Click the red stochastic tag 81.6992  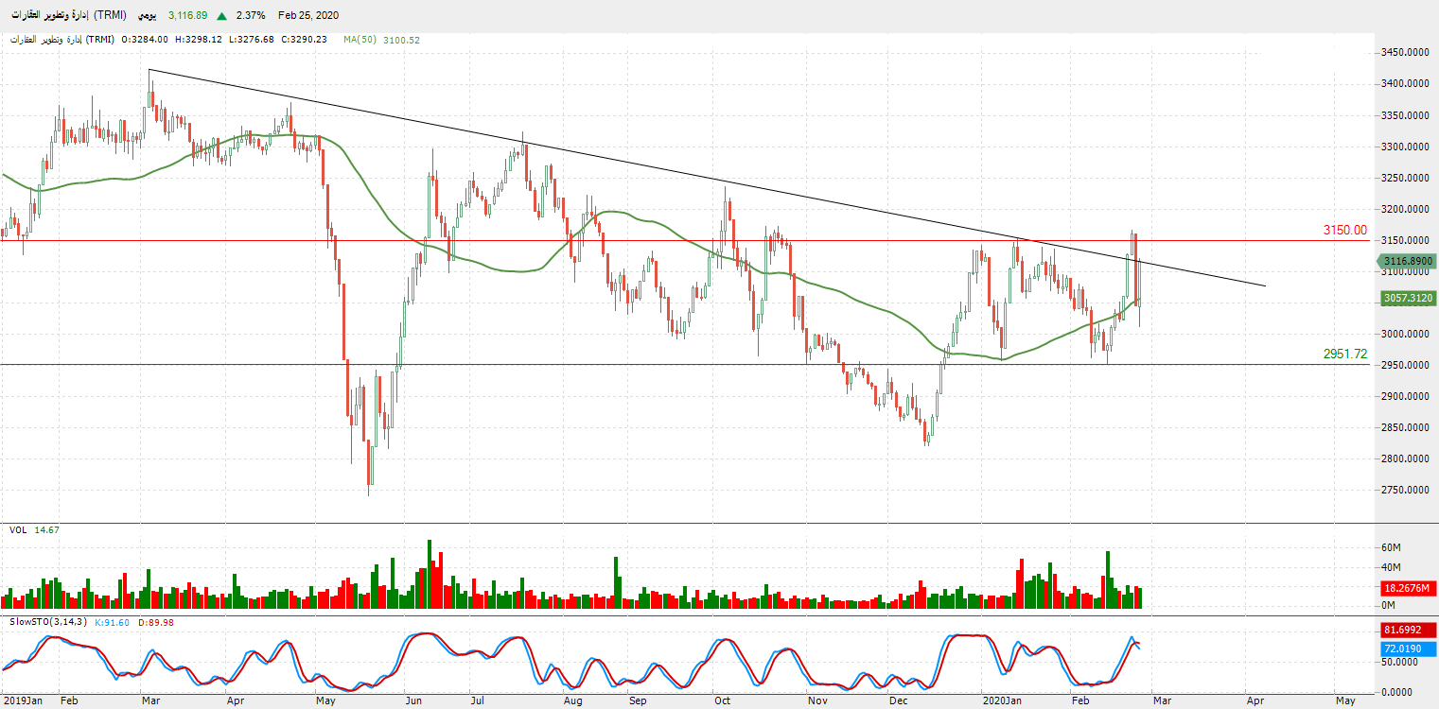[1408, 631]
